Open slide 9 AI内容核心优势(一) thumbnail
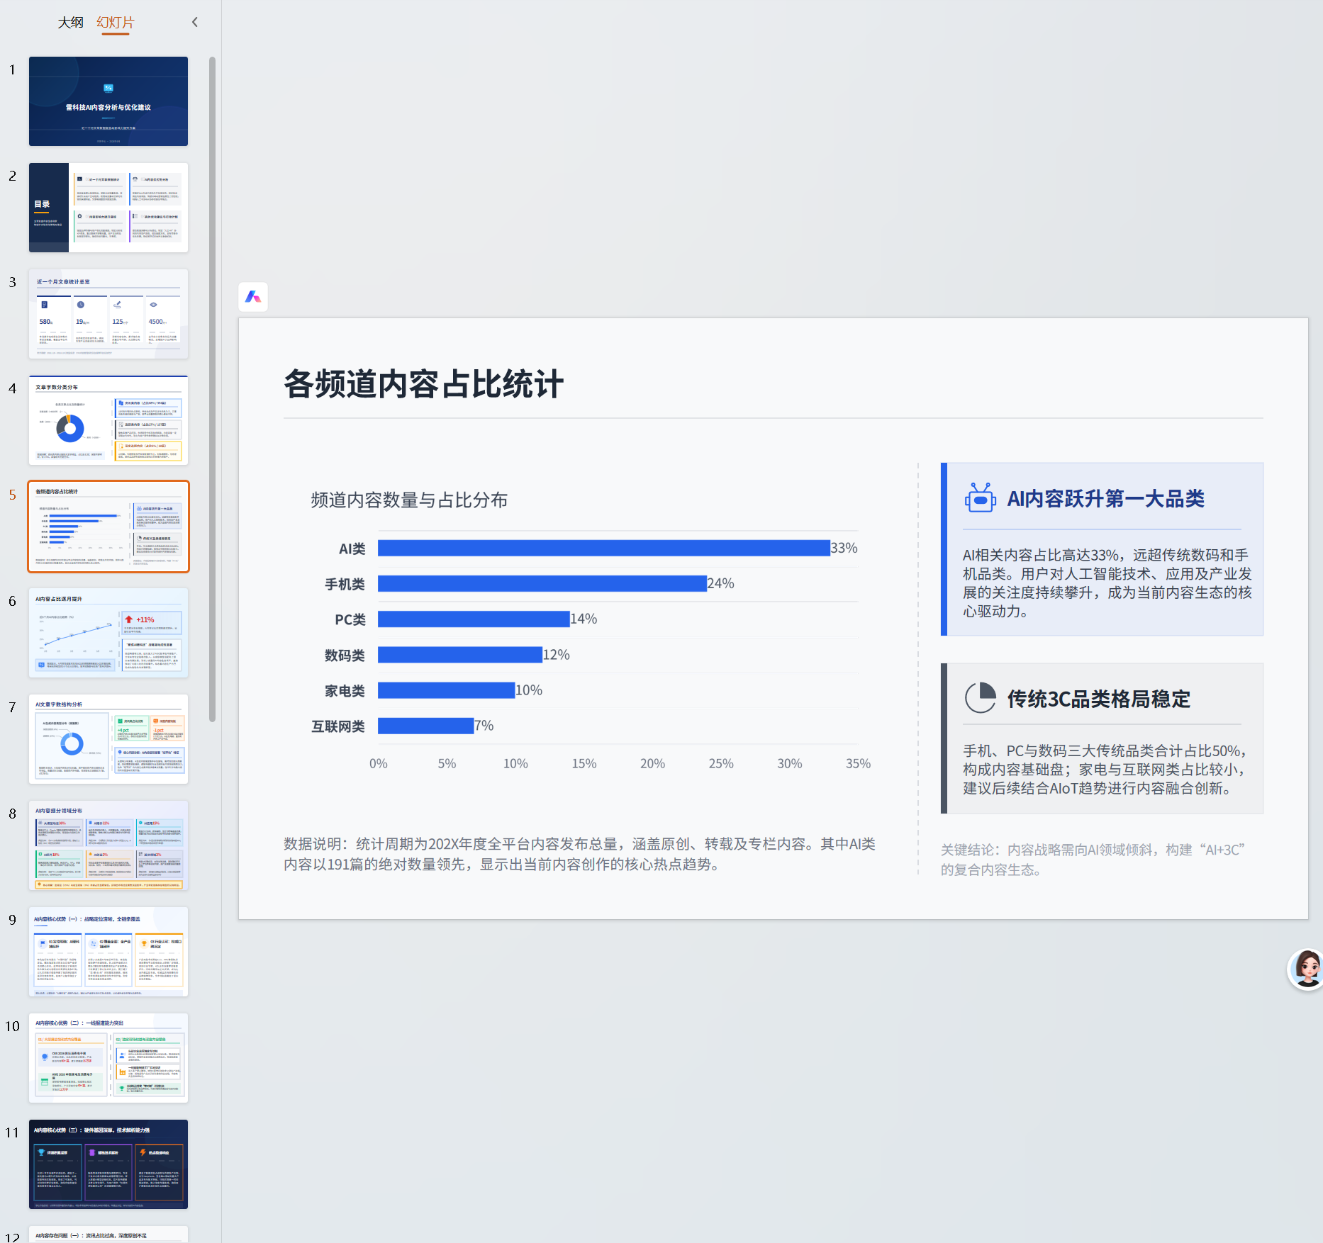The image size is (1323, 1243). click(x=108, y=952)
